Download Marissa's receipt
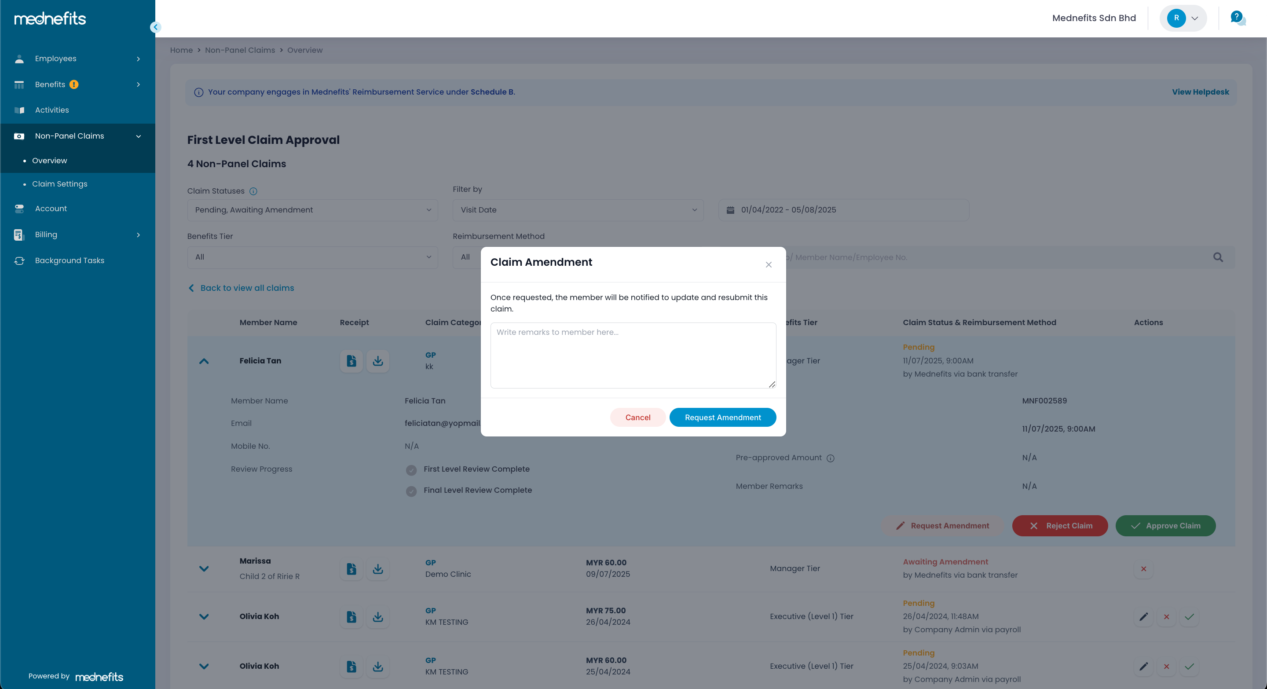Screen dimensions: 1267x689 pos(378,569)
